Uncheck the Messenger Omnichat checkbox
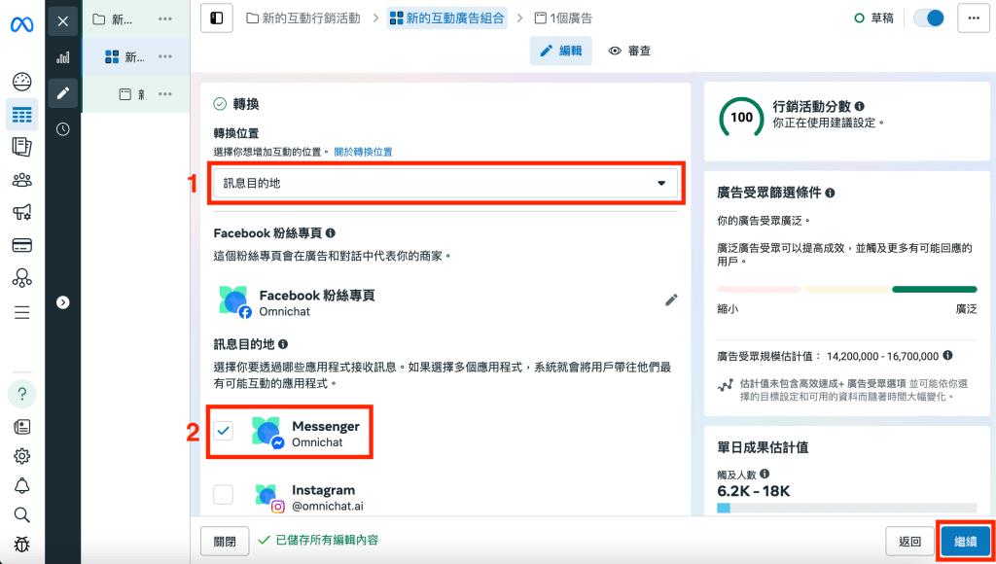The width and height of the screenshot is (996, 564). (x=224, y=431)
